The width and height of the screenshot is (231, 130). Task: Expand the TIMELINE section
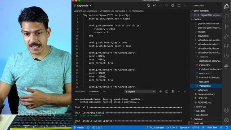pos(198,123)
